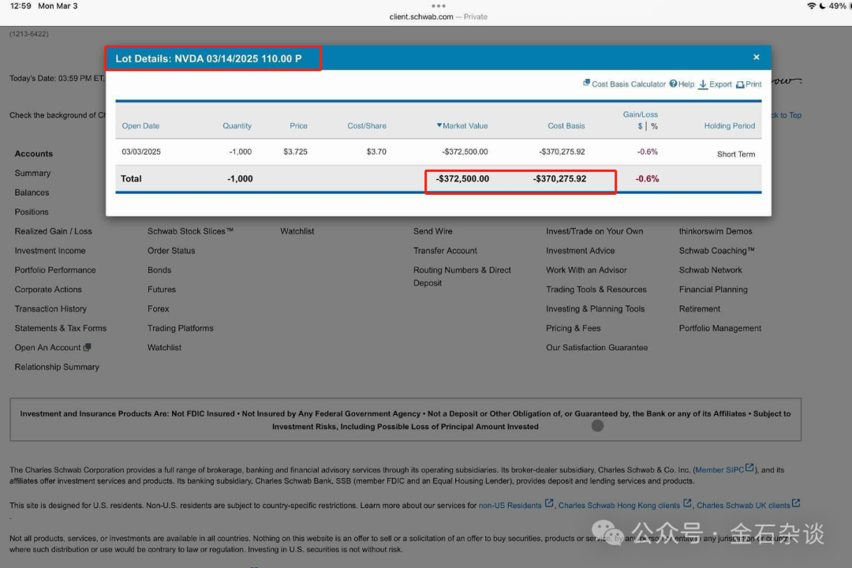Viewport: 852px width, 568px height.
Task: Open the Futures link
Action: (162, 290)
